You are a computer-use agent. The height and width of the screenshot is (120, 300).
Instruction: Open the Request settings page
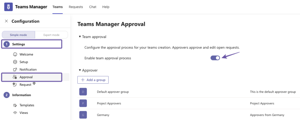[25, 84]
